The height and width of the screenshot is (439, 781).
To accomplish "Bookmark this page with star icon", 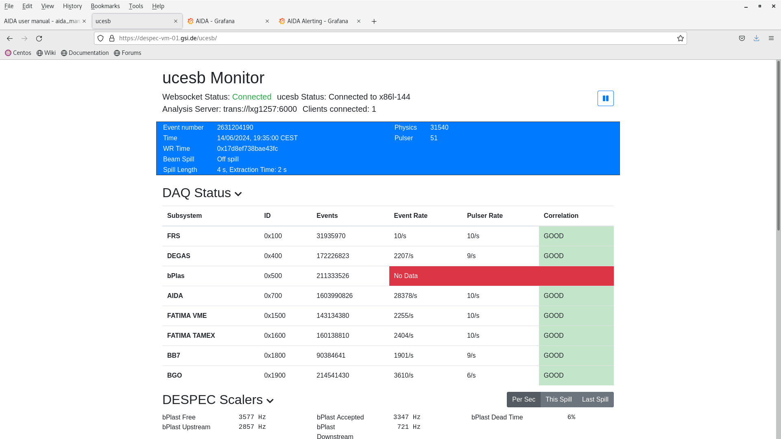I will [x=680, y=38].
